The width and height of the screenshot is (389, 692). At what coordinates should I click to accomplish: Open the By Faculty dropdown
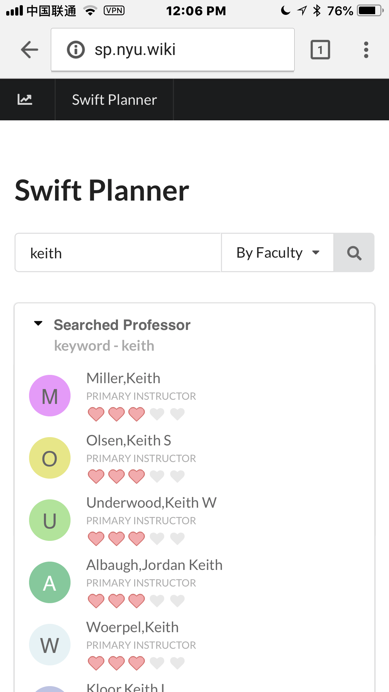277,253
